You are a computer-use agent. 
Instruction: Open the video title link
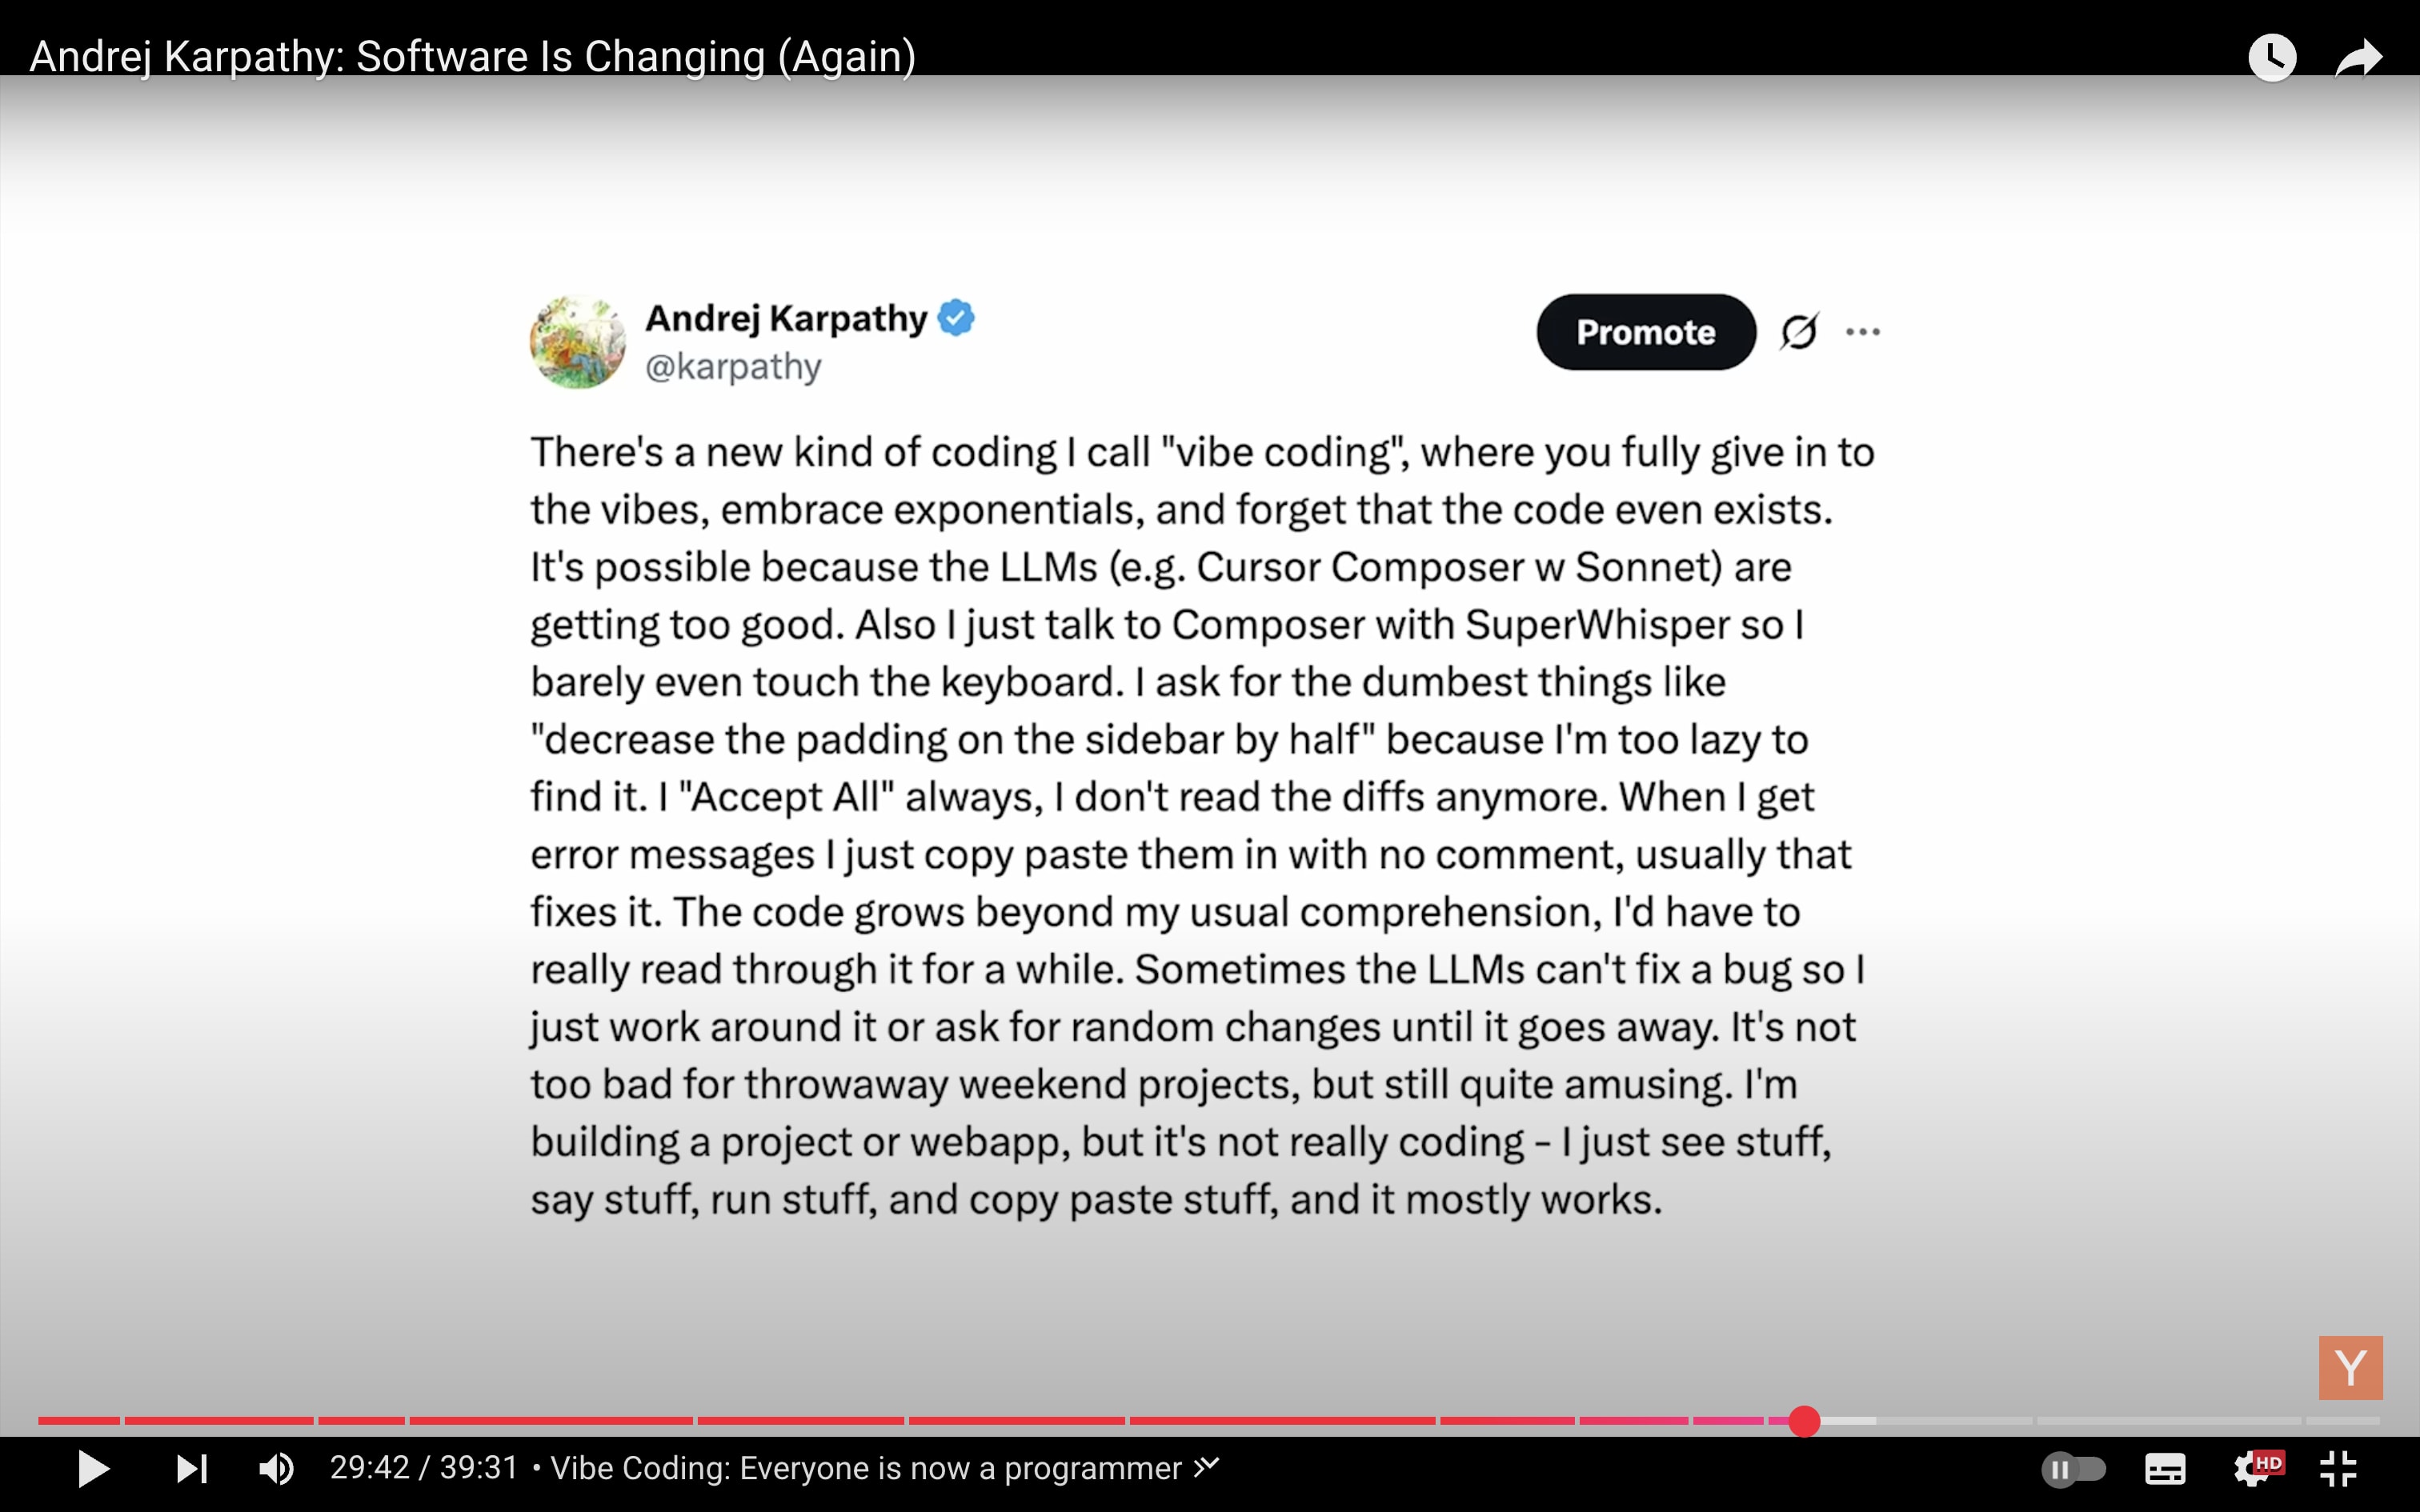(473, 57)
